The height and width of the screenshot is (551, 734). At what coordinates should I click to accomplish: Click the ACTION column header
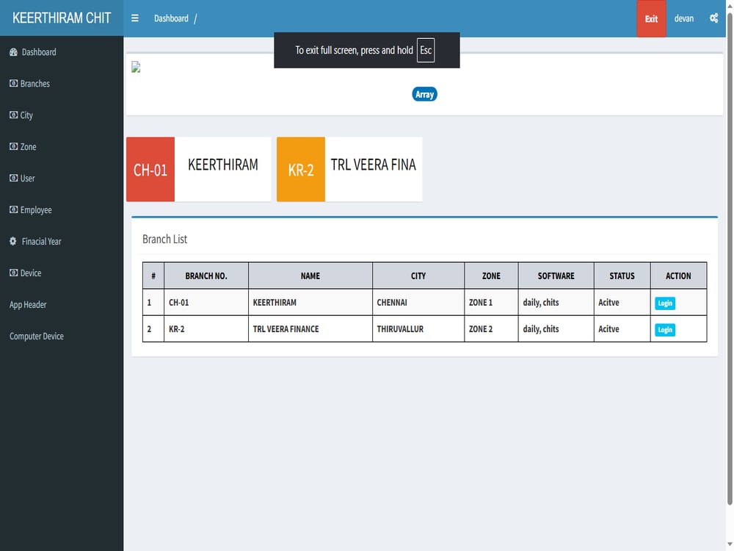678,275
